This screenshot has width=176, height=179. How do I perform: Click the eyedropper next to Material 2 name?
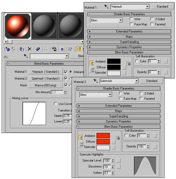[x=96, y=81]
